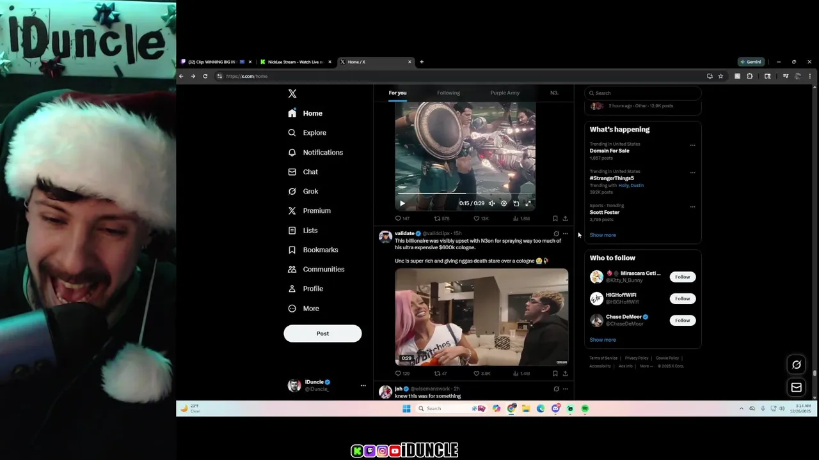The width and height of the screenshot is (819, 460).
Task: Seek the top video progress bar
Action: (x=465, y=193)
